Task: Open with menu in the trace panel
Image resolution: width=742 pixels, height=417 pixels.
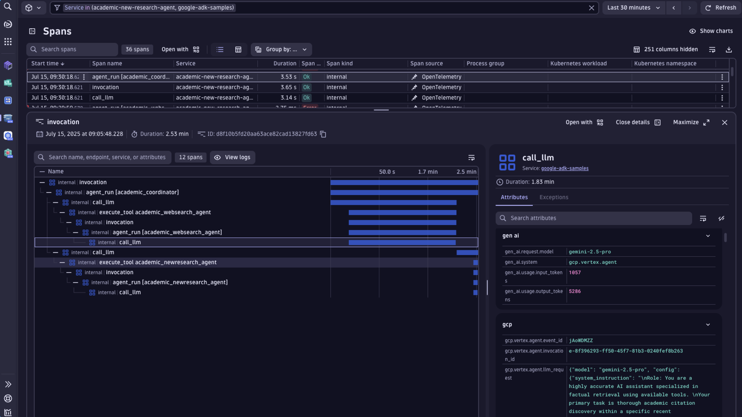Action: [584, 122]
